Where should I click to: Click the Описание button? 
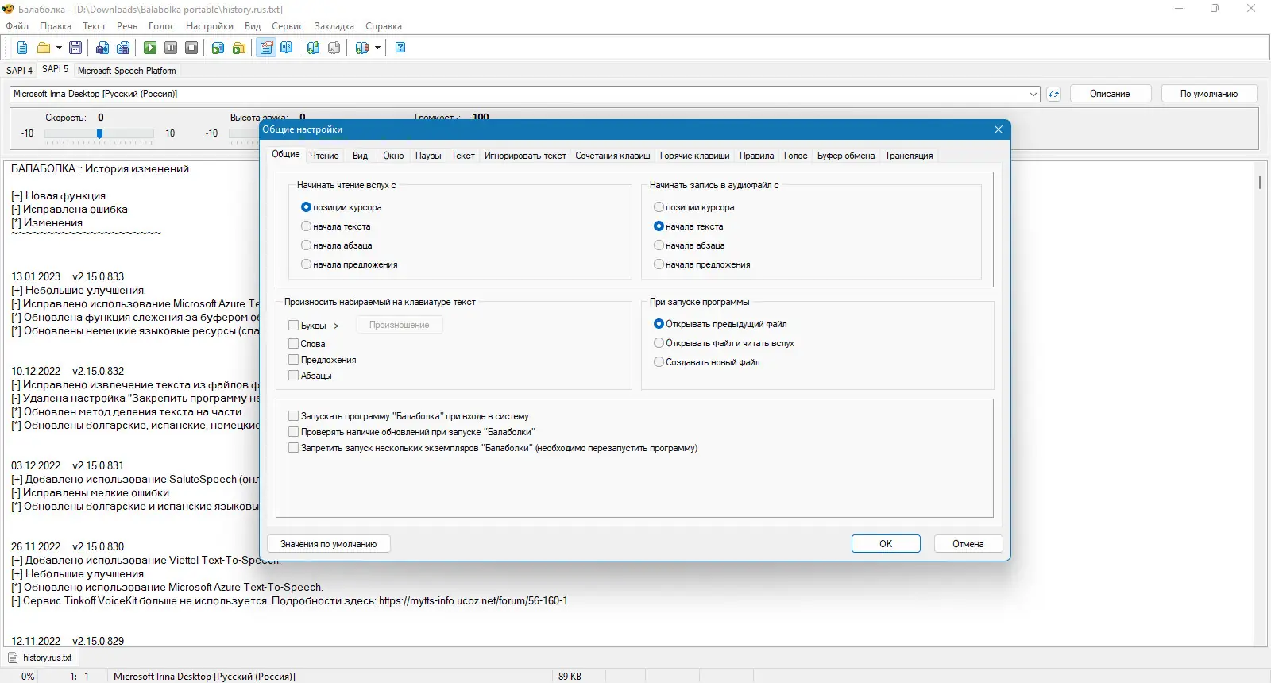tap(1110, 94)
